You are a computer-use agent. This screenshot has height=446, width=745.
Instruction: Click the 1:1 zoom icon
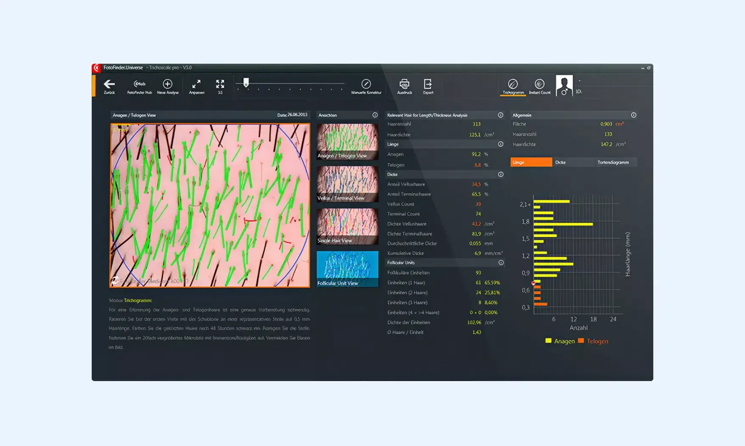pos(220,85)
